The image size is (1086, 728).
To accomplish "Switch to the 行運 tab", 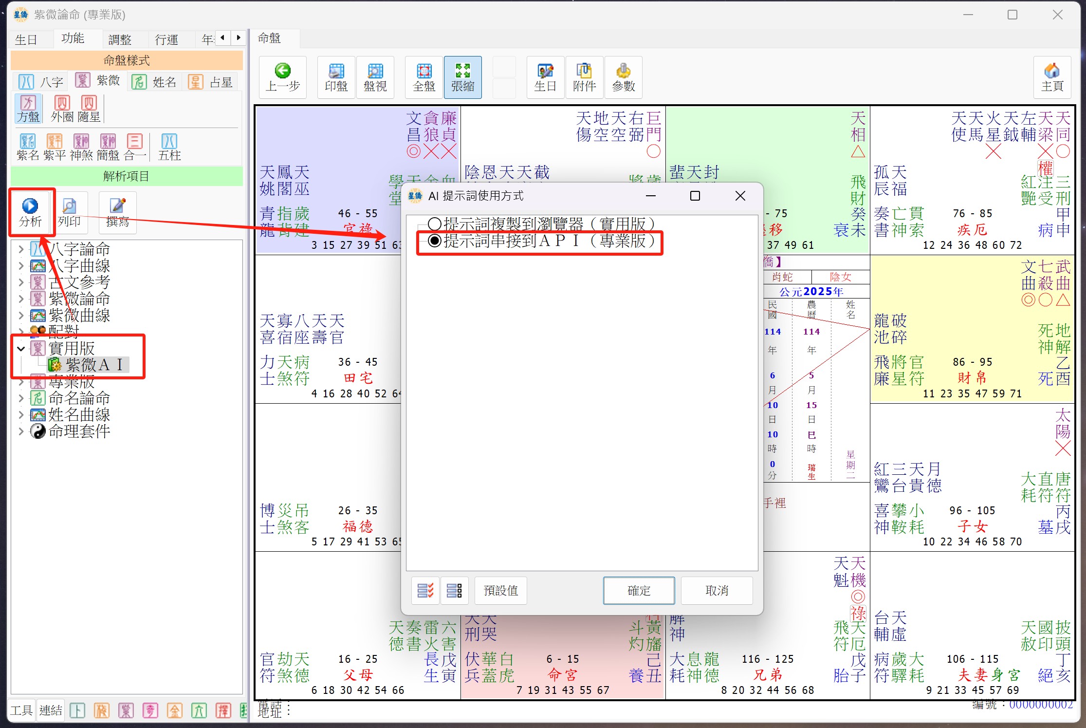I will click(x=166, y=39).
